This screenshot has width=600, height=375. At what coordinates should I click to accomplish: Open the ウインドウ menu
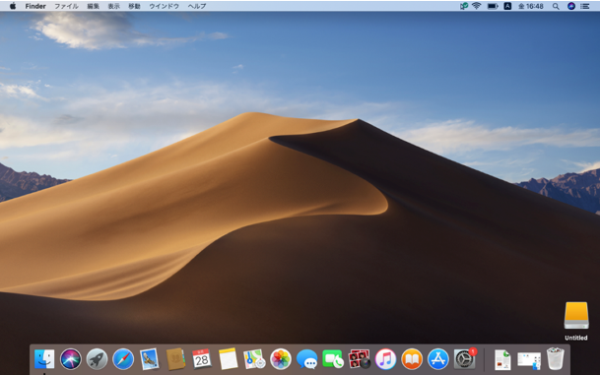tap(164, 6)
